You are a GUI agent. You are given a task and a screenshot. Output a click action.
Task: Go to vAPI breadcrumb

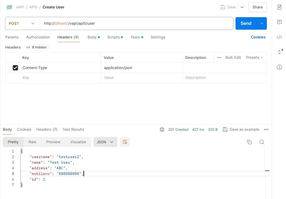pos(20,7)
